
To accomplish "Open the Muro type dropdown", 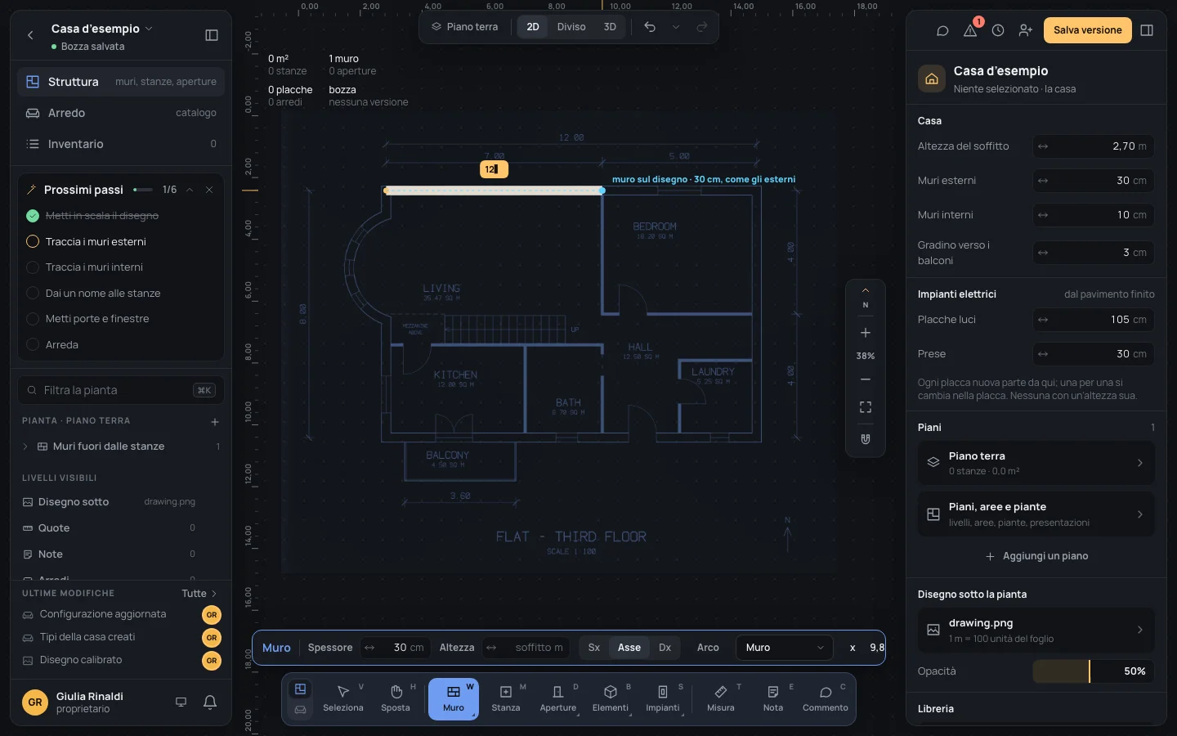I will [x=784, y=648].
